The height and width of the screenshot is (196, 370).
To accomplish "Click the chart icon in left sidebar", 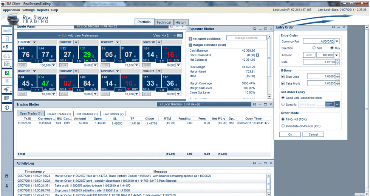I will click(x=6, y=64).
